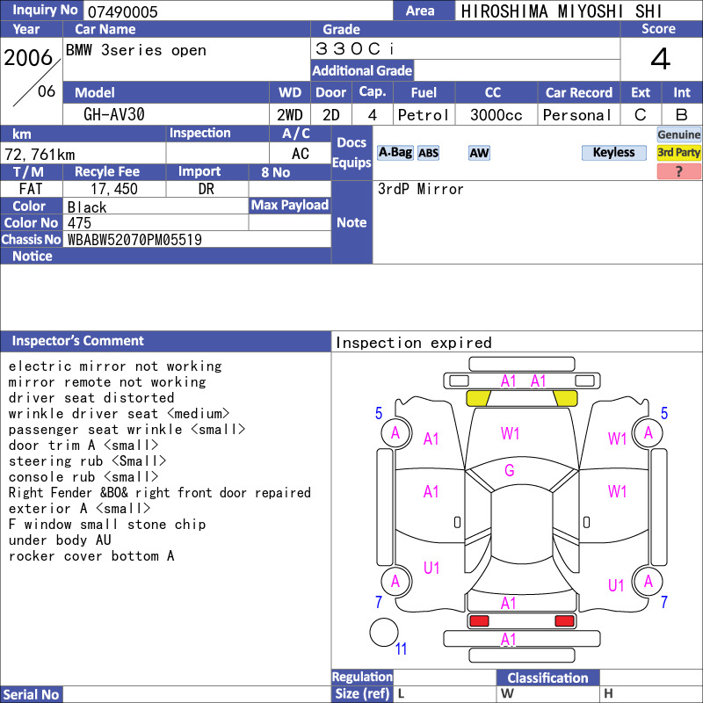Viewport: 703px width, 703px height.
Task: Select the spare tire circle marked 11
Action: point(384,632)
